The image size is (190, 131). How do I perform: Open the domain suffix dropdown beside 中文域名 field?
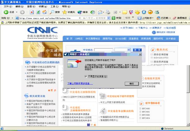129,50
